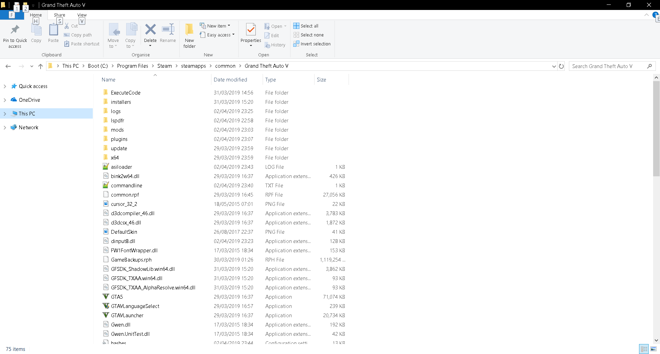Click steamapps in the breadcrumb path

pyautogui.click(x=193, y=66)
